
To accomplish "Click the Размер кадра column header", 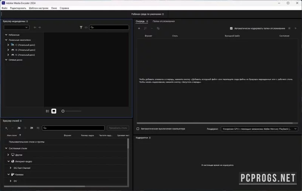I will click(88, 135).
